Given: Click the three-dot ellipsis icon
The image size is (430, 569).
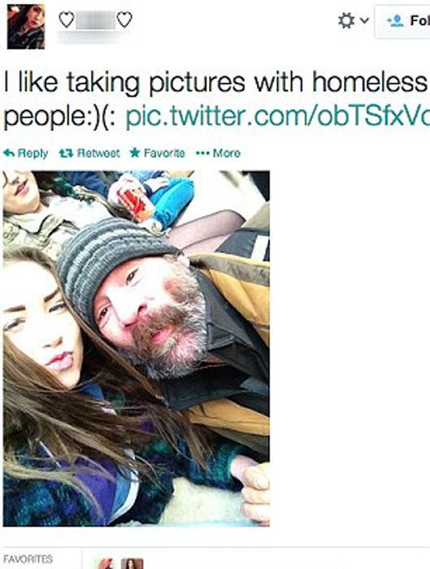Looking at the screenshot, I should 202,154.
